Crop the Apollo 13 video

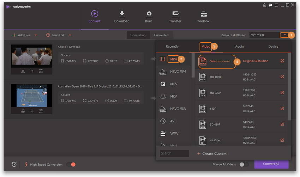tap(32, 71)
